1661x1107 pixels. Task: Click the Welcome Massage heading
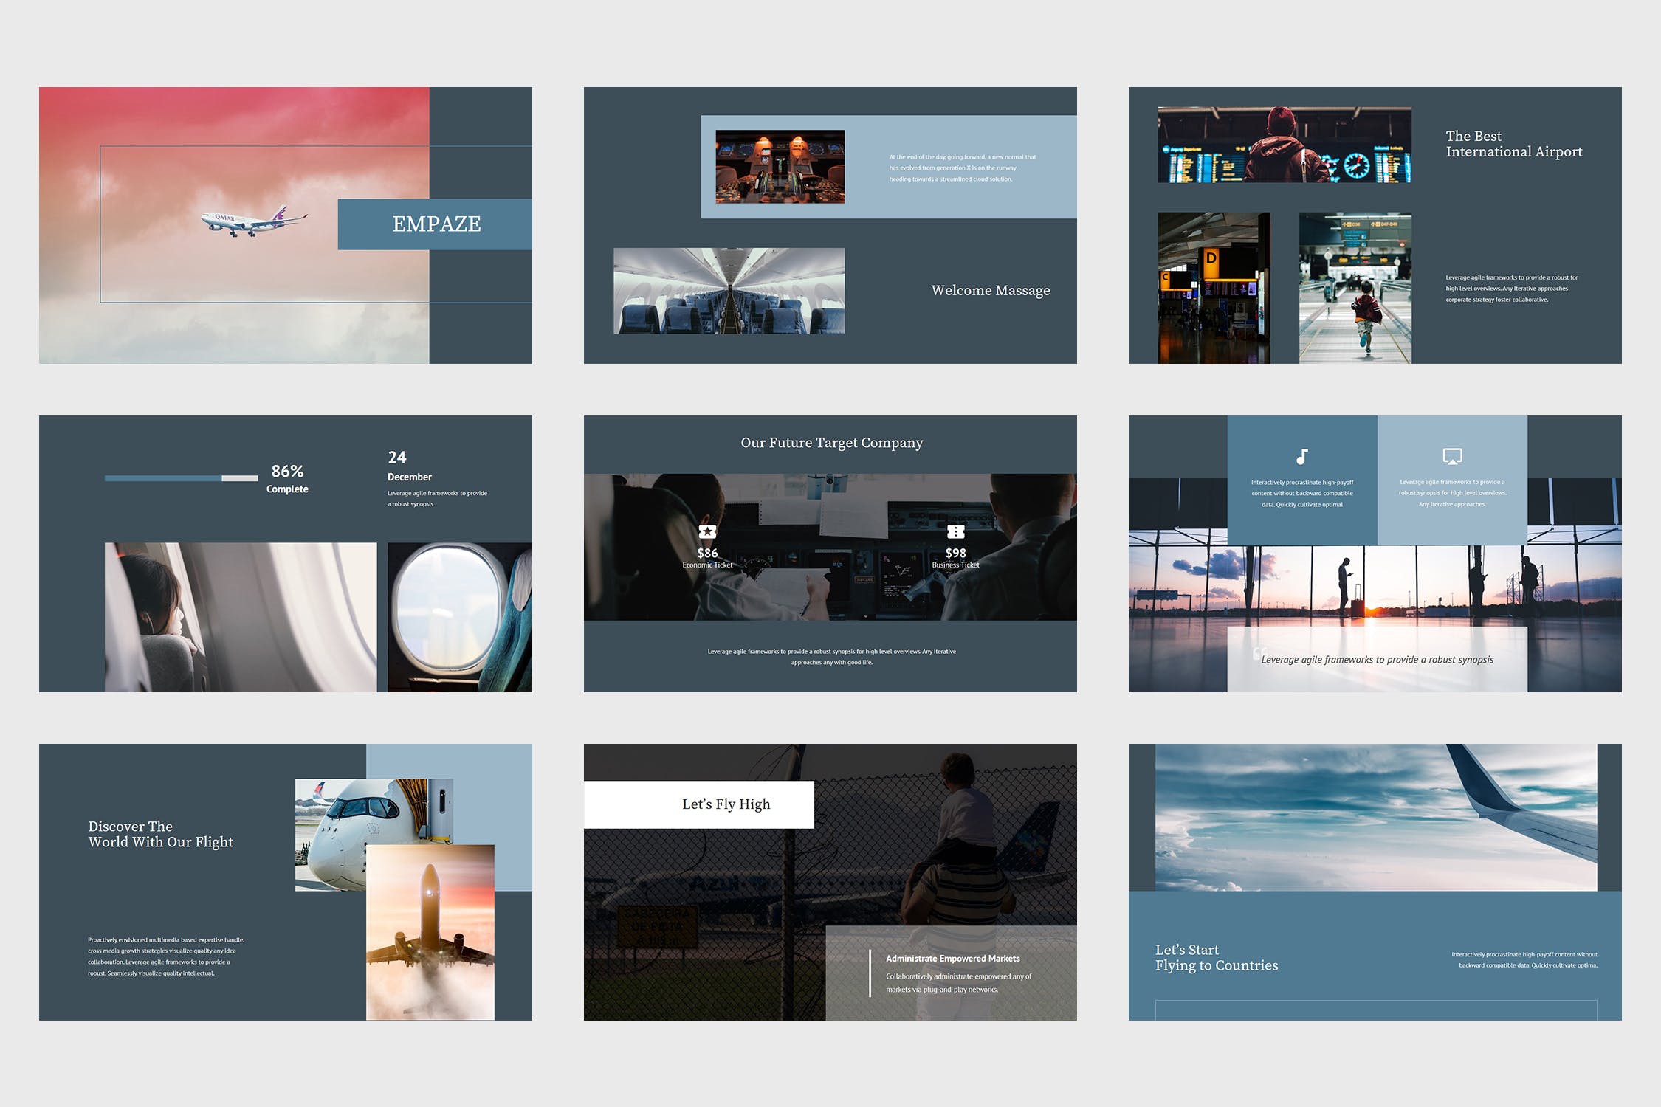tap(990, 291)
